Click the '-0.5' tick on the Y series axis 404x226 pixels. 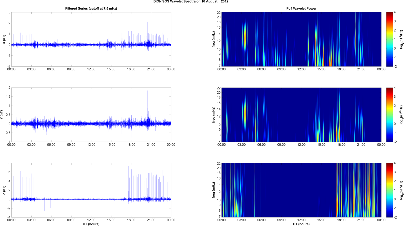7,133
